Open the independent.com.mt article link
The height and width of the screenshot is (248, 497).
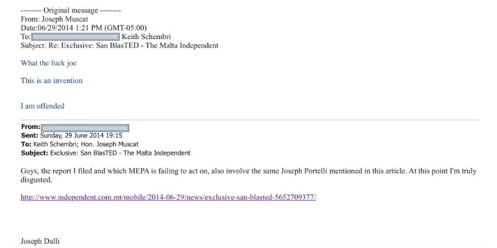click(168, 197)
